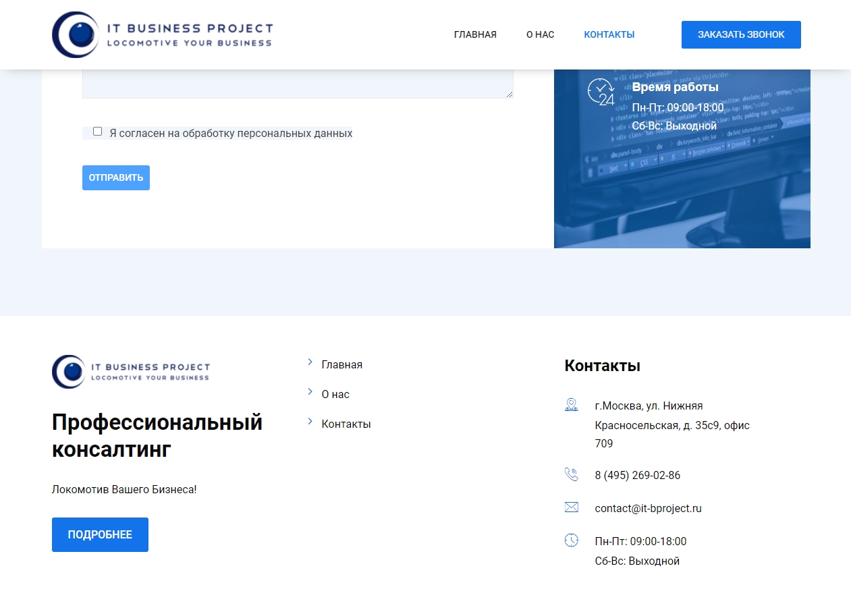851x614 pixels.
Task: Click the footer address г.Москва, ул. Нижняя Красносельская
Action: (673, 424)
